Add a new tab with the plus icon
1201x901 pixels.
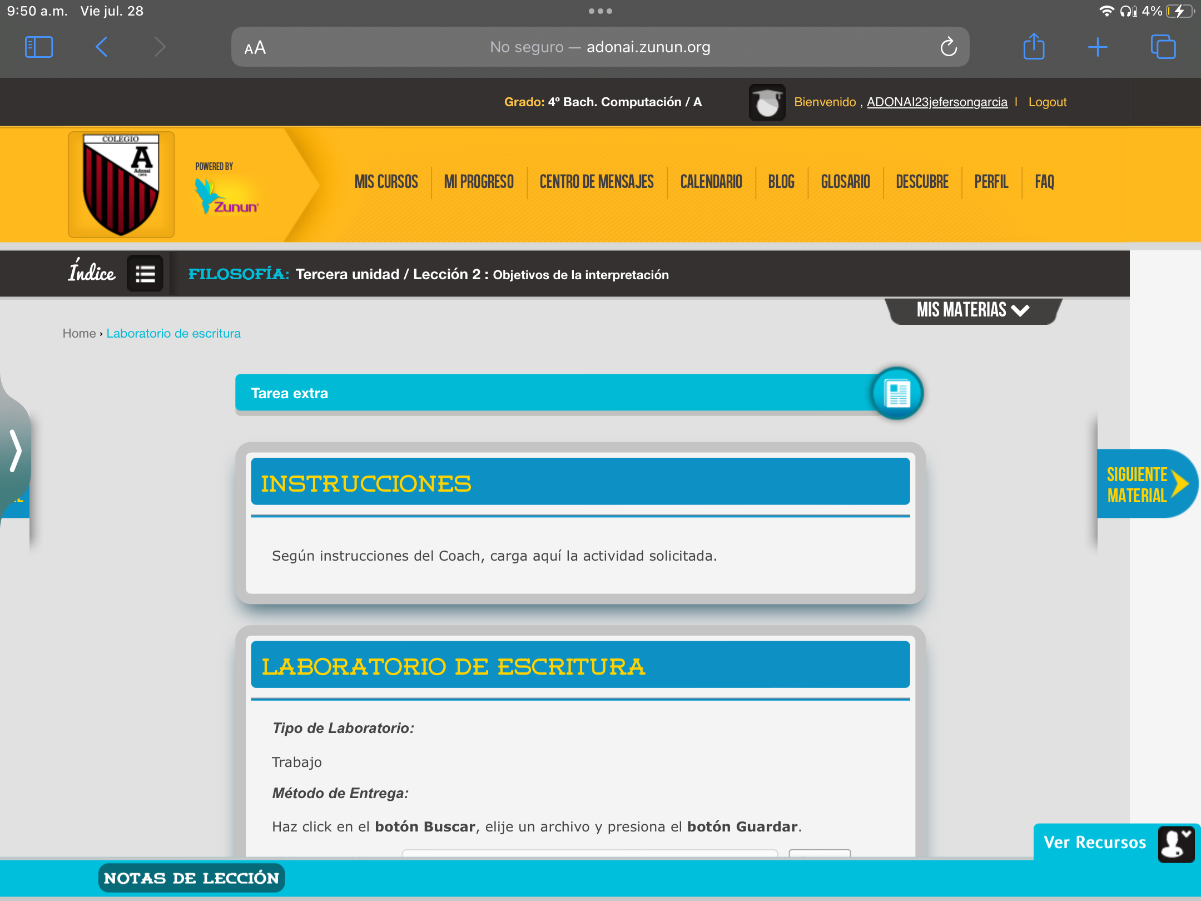coord(1098,47)
